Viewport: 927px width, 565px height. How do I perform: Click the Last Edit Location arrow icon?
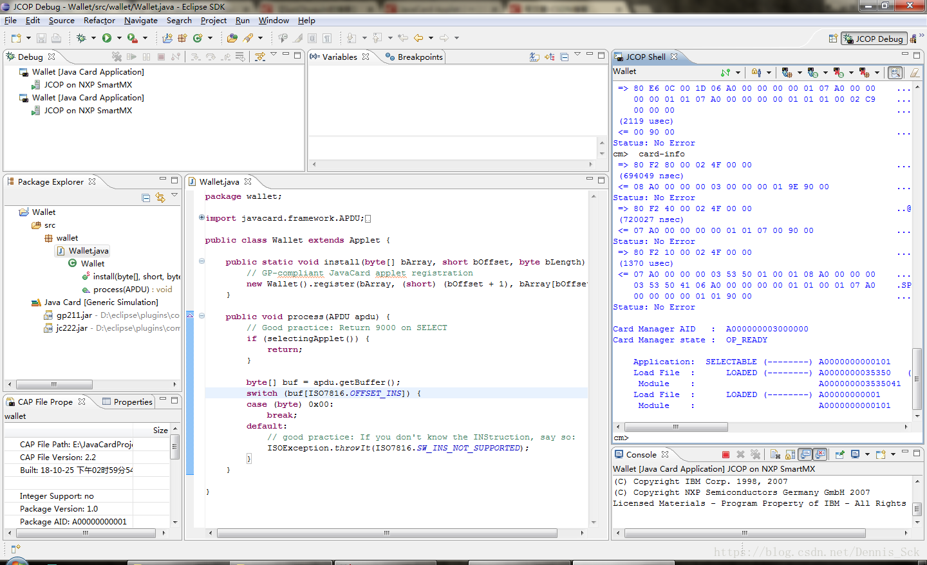(x=403, y=39)
